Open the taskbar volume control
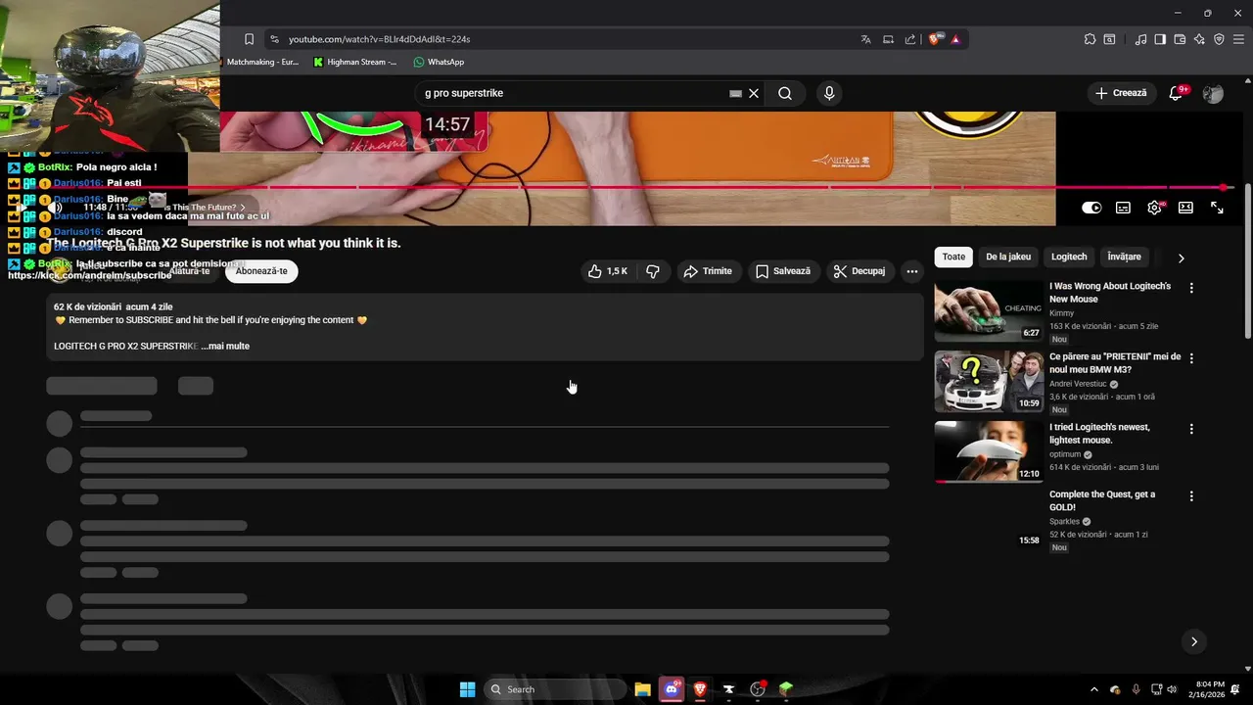1253x705 pixels. tap(1173, 689)
